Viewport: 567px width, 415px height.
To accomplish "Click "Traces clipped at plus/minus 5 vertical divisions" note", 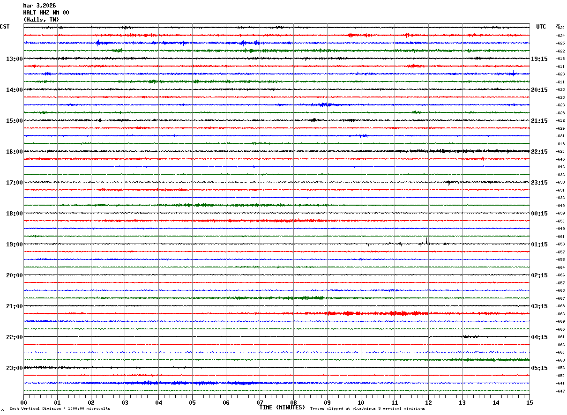I will point(367,409).
